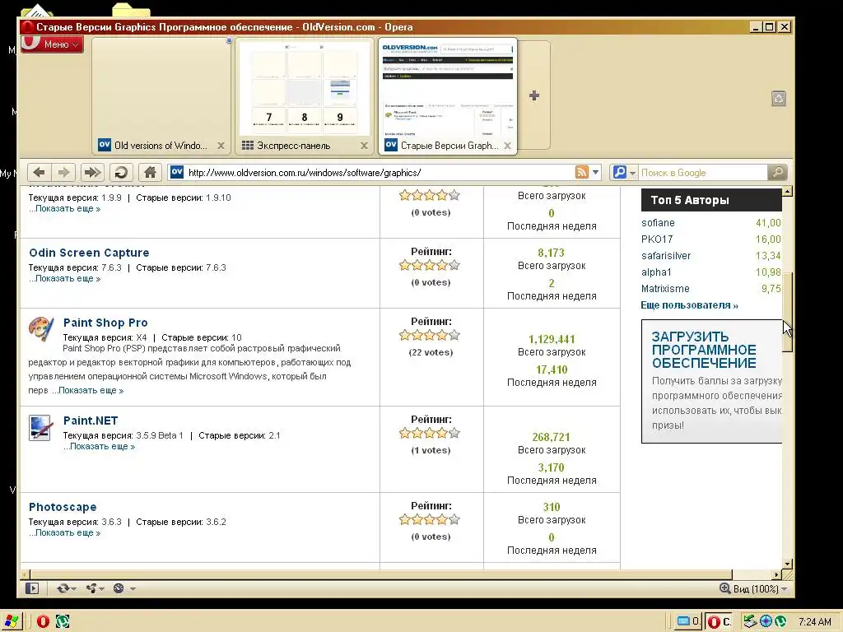Open the Opera Link sync icon
843x632 pixels.
tap(66, 588)
